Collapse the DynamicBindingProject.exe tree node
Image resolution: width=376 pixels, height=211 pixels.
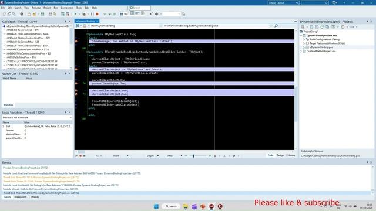(301, 35)
